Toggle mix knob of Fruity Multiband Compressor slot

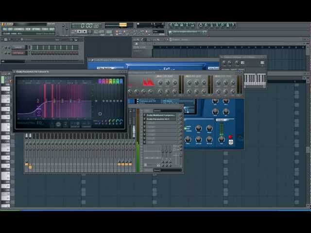pos(180,115)
